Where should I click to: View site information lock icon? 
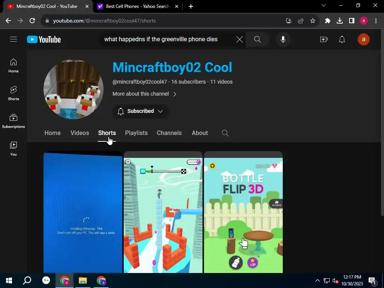[x=47, y=21]
